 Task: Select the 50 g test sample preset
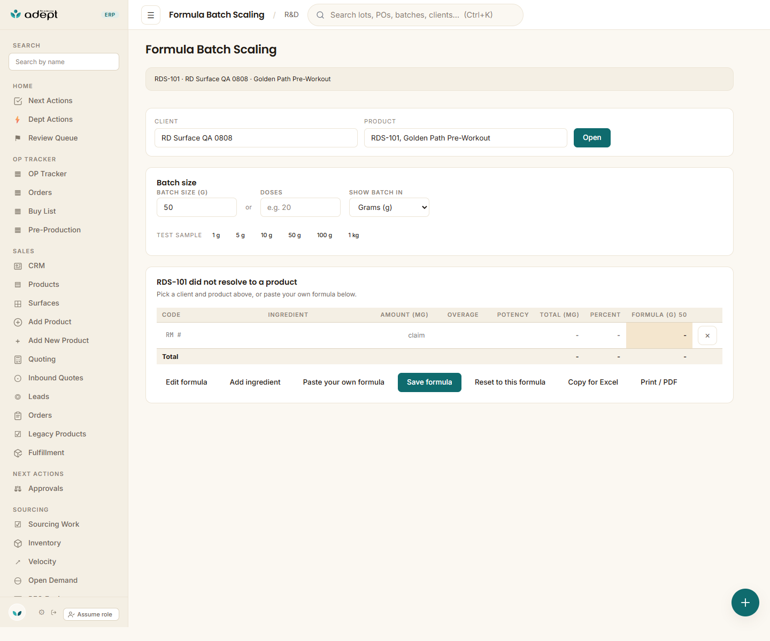click(x=295, y=236)
